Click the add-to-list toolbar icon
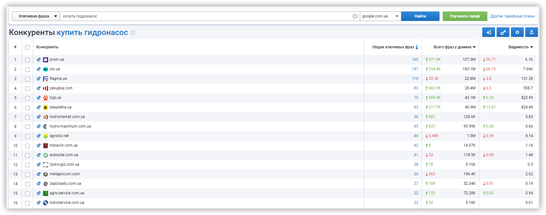546x215 pixels. point(489,32)
